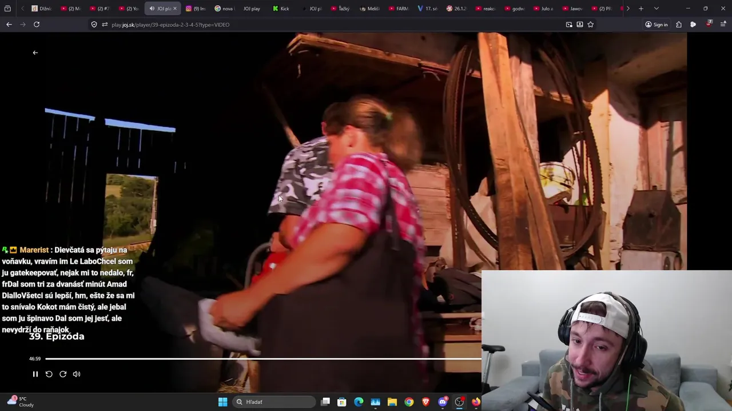Click the 39. Epizóda title text

point(57,336)
